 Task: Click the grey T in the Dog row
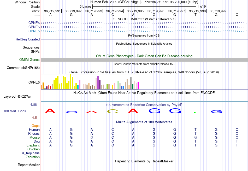(x=237, y=141)
